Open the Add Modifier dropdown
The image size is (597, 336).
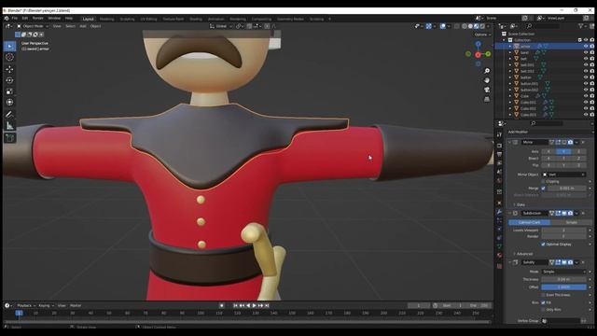click(x=550, y=133)
